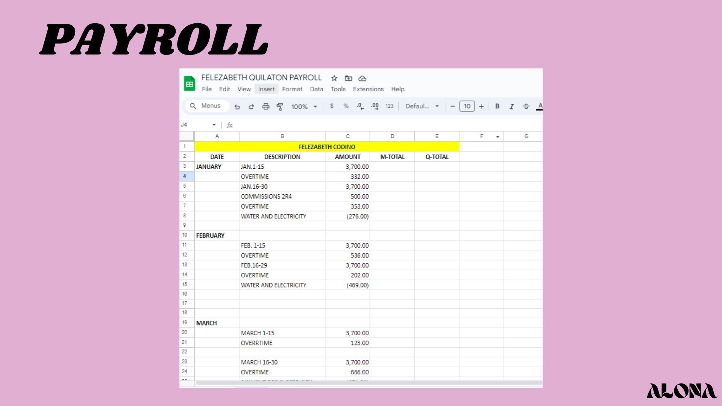The width and height of the screenshot is (722, 406).
Task: Open the Insert menu
Action: tap(266, 89)
